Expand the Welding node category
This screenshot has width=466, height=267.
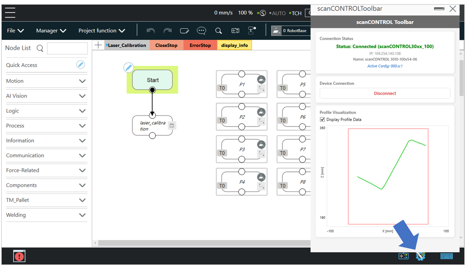pyautogui.click(x=82, y=215)
